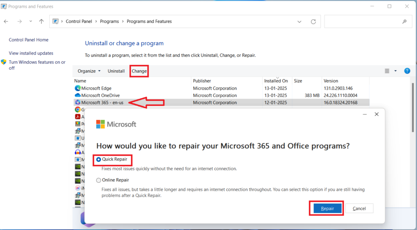Click the Forward navigation arrow
Screen dimensions: 417x230
tap(20, 22)
